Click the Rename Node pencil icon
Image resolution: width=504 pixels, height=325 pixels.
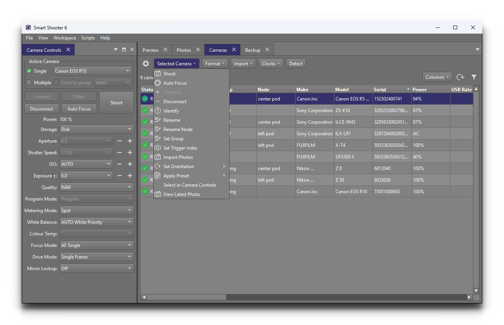pos(158,129)
